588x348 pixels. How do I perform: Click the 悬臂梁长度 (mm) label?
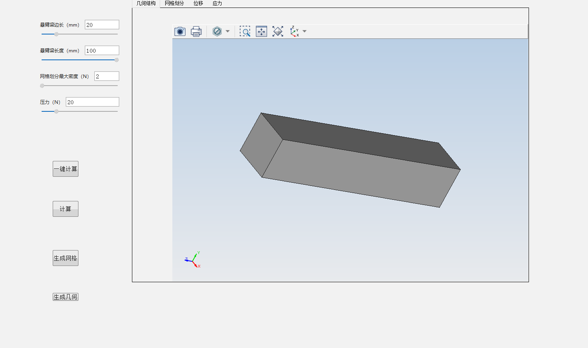point(59,51)
